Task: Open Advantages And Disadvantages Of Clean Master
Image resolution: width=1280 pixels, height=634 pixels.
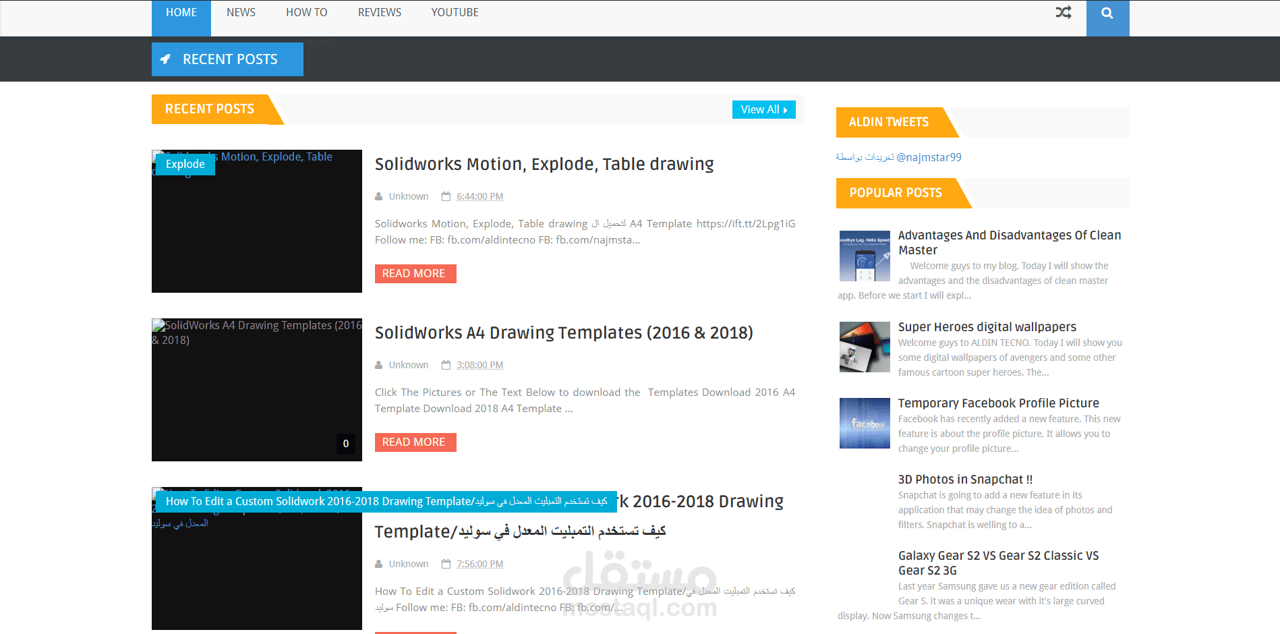Action: pyautogui.click(x=1010, y=242)
